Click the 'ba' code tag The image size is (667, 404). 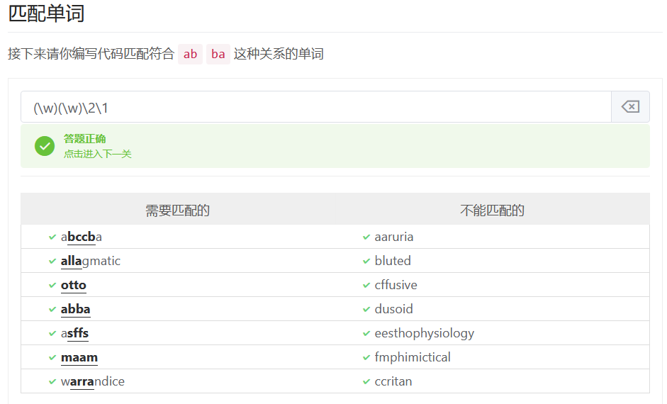(x=218, y=54)
